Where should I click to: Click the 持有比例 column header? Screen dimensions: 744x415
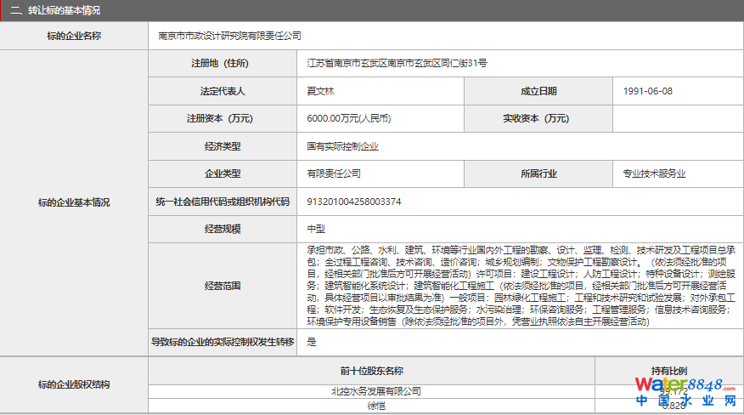point(668,371)
